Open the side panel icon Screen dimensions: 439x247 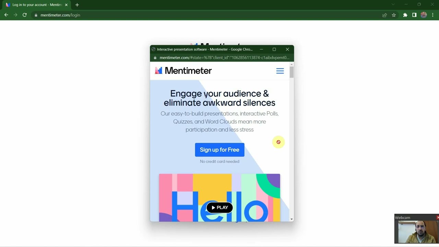coord(414,15)
